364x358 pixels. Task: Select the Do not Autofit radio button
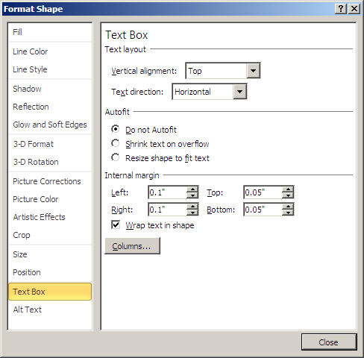point(116,129)
